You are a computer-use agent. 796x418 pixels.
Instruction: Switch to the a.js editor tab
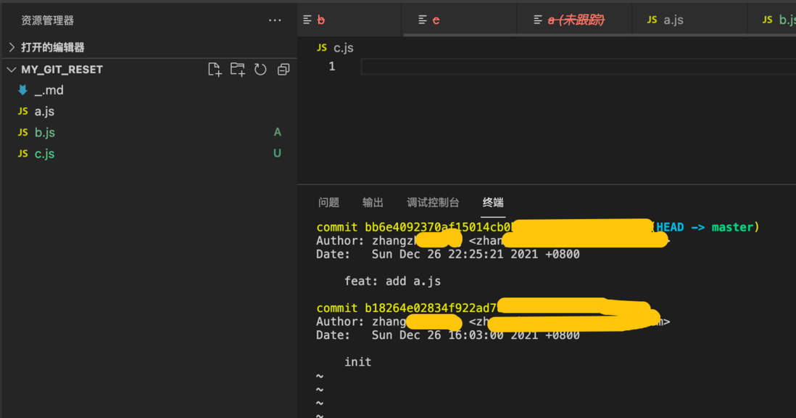(x=689, y=20)
